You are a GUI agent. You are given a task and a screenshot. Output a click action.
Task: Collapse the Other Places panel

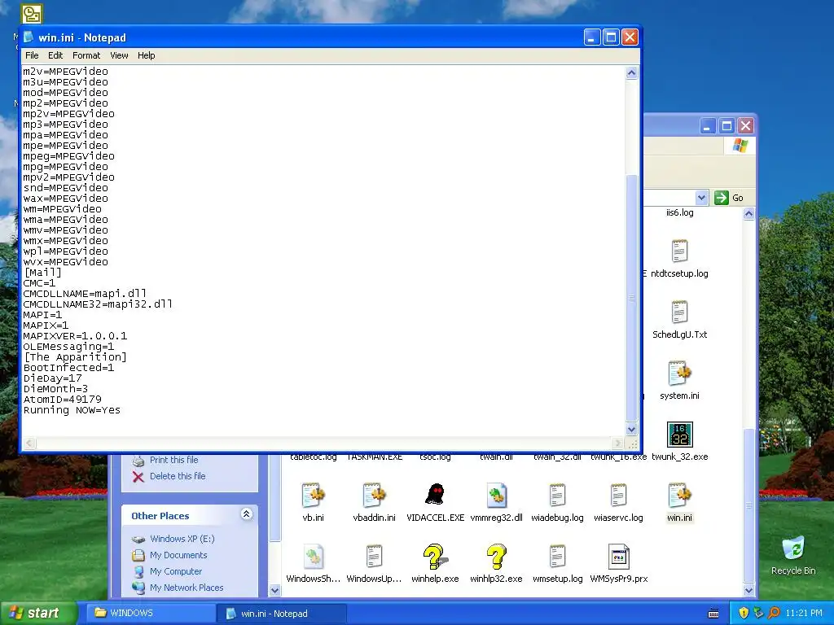click(246, 514)
